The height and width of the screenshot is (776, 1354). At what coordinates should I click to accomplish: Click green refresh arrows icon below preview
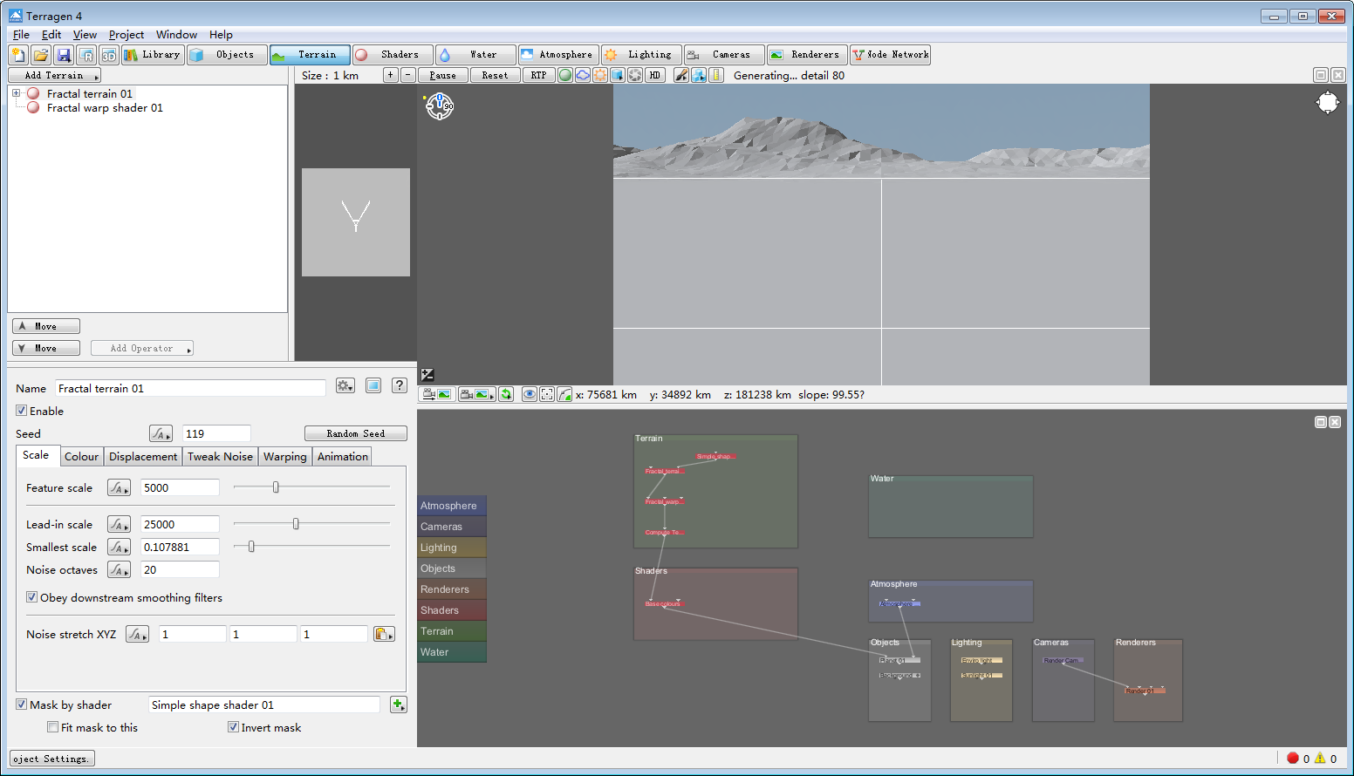[506, 395]
